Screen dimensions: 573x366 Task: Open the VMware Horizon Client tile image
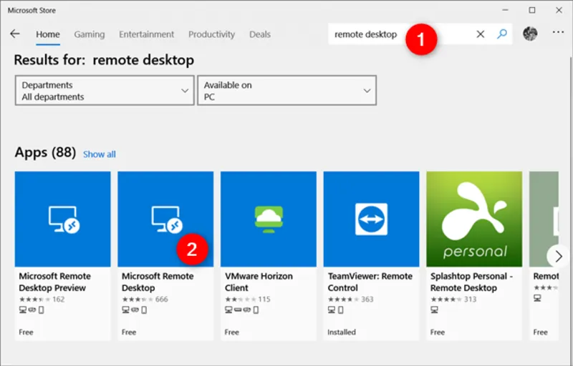269,219
